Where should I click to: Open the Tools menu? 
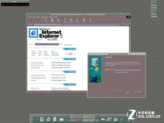pos(51,17)
